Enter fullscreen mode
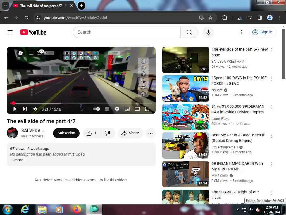 [x=147, y=109]
